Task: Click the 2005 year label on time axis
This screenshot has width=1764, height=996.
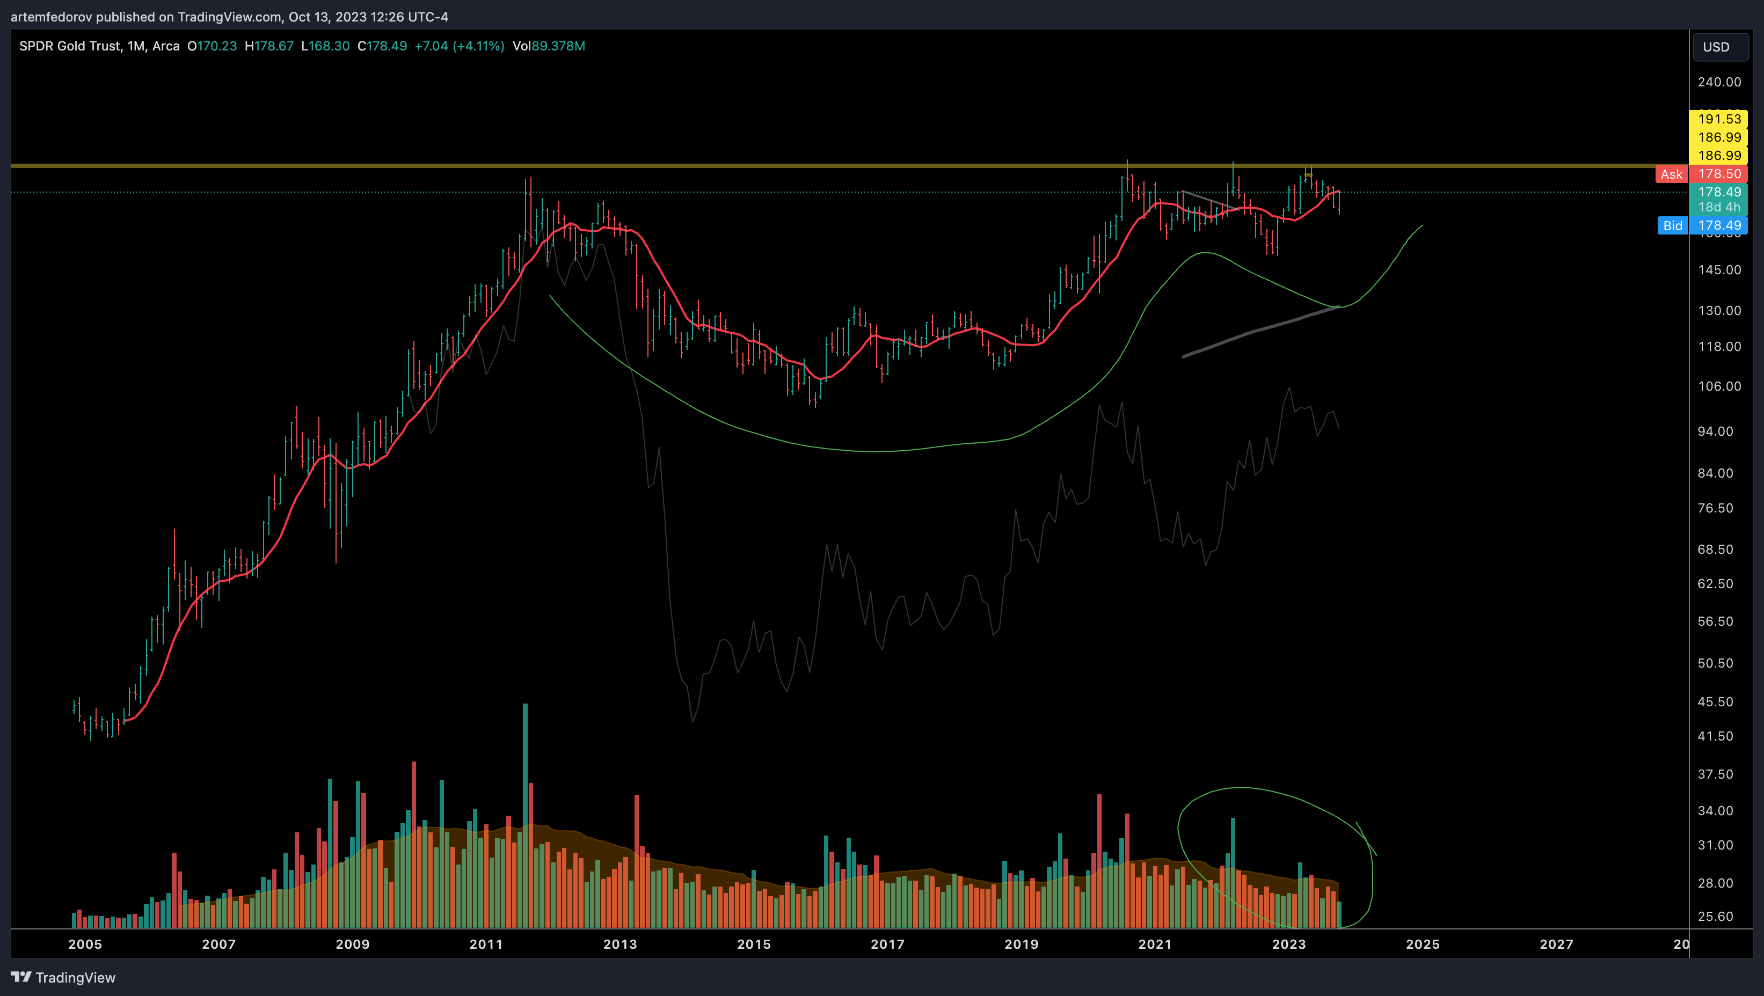Action: [x=85, y=944]
